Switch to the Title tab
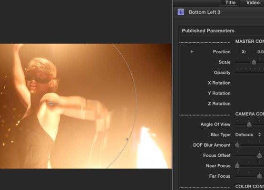 pos(230,3)
